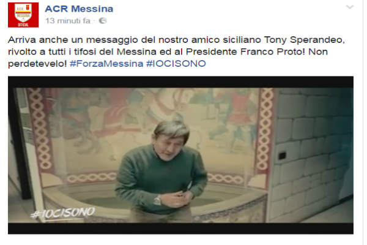Viewport: 367px width, 245px height.
Task: Open the ACR Messina profile picture
Action: tap(23, 15)
